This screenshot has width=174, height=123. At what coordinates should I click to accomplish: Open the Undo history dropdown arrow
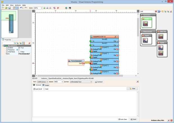pos(23,8)
